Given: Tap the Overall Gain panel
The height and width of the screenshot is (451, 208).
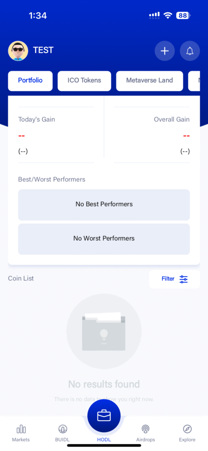Looking at the screenshot, I should click(152, 135).
